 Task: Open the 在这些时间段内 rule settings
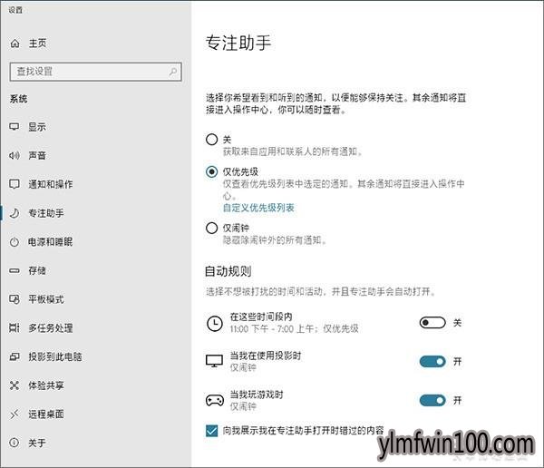[x=261, y=317]
